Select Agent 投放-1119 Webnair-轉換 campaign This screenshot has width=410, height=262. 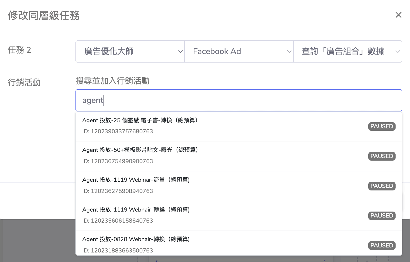coord(136,210)
